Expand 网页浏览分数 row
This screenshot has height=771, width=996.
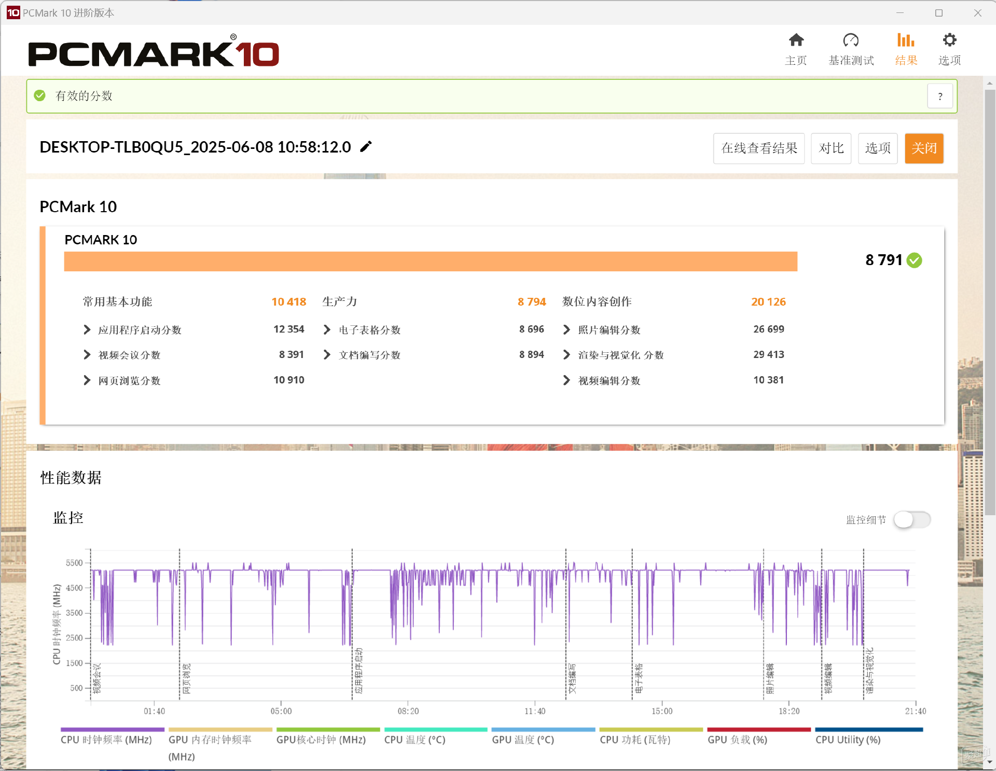click(x=87, y=380)
